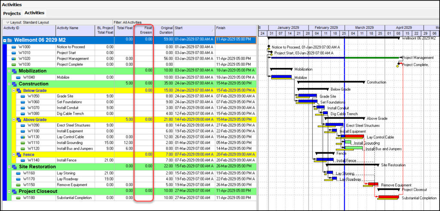Click the W1060 activity icon
Screen dimensions: 440x211
tap(23, 102)
